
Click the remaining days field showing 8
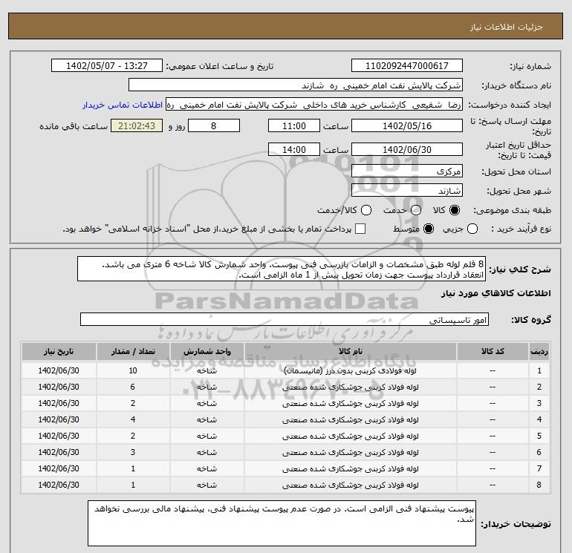[x=213, y=125]
